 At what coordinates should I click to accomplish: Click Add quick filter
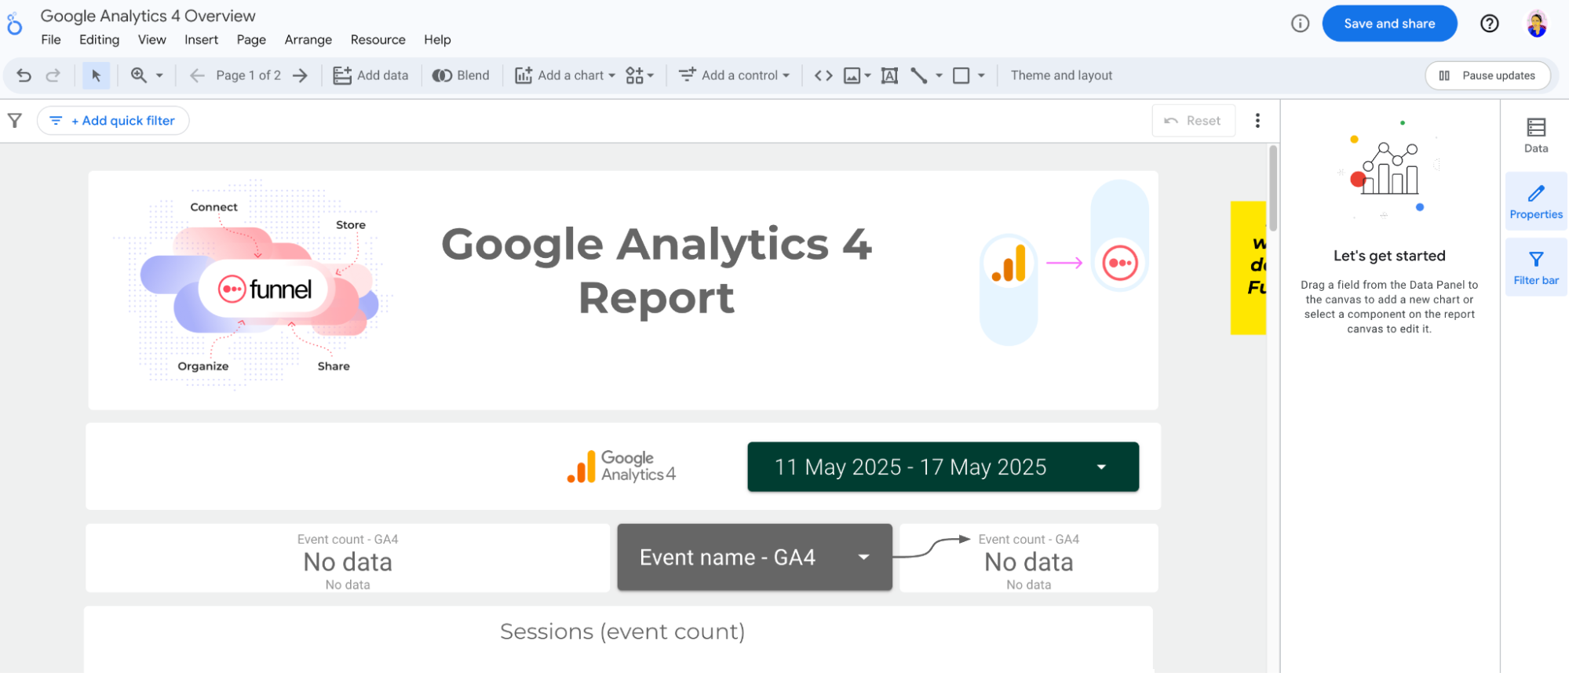tap(113, 121)
